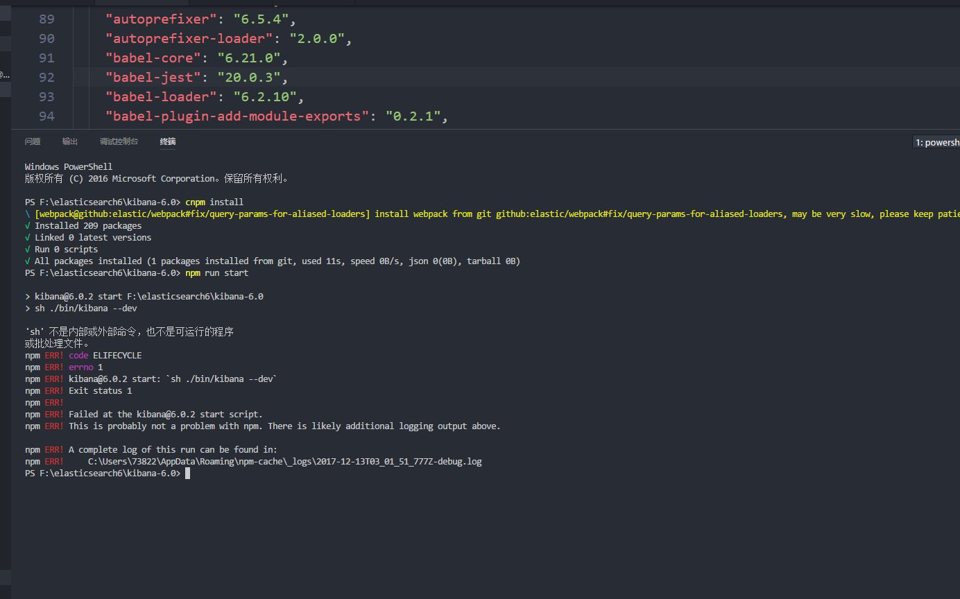Select the 终端 tab
Screen dimensions: 960x599
tap(168, 141)
